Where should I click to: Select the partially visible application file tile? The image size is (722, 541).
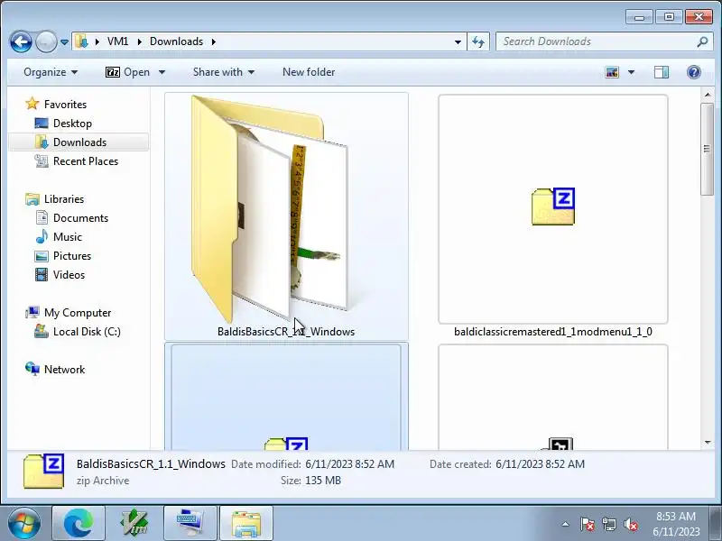tap(553, 398)
